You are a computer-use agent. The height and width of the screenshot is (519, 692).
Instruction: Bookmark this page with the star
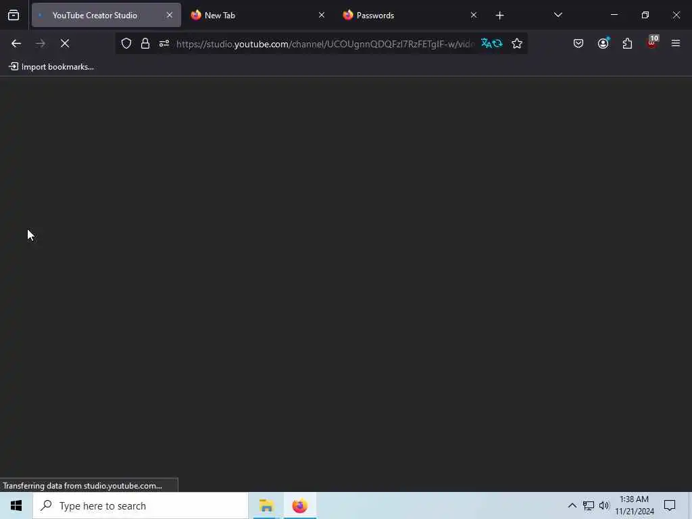(x=517, y=44)
